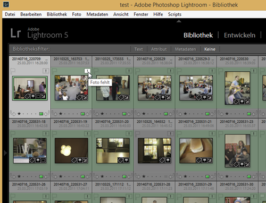This screenshot has height=203, width=266.
Task: Click GPS badge on 20140716_220529 thumbnail
Action: (163, 97)
